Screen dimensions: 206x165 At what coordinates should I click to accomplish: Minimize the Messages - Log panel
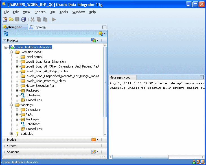(x=202, y=77)
